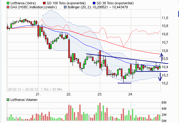The width and height of the screenshot is (179, 123).
Task: Select the 'Lufthansa (Xetra)' legend label
Action: 23,3
